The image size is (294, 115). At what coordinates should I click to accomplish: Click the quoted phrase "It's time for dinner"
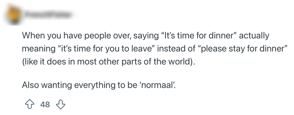198,36
